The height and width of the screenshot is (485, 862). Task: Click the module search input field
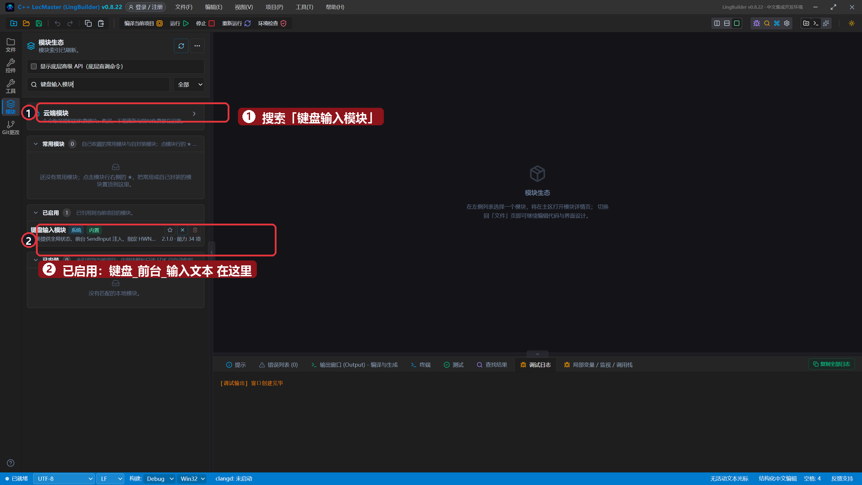[99, 84]
